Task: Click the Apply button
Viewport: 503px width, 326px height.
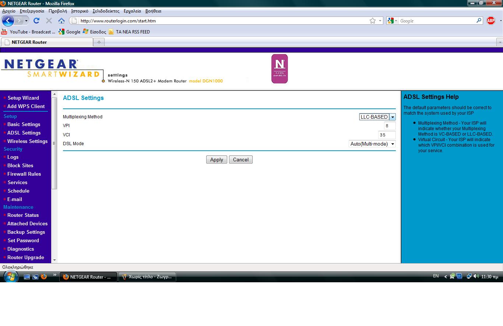Action: tap(217, 160)
